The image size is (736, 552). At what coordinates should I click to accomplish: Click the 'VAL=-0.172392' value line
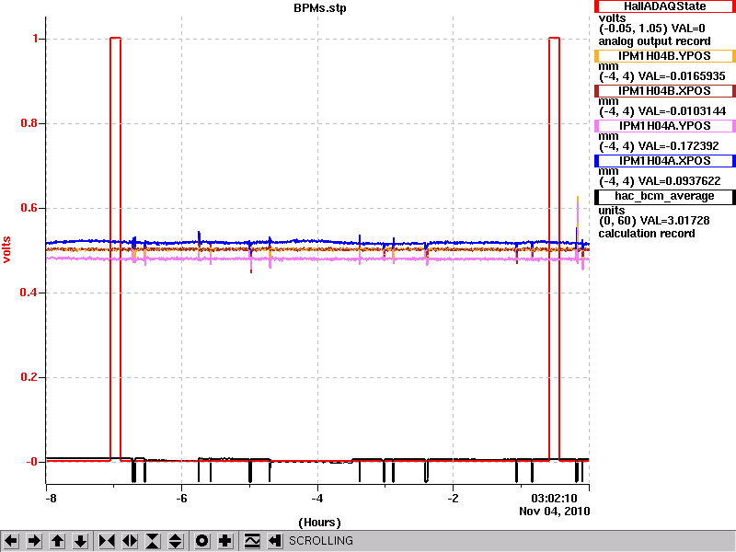[x=677, y=146]
